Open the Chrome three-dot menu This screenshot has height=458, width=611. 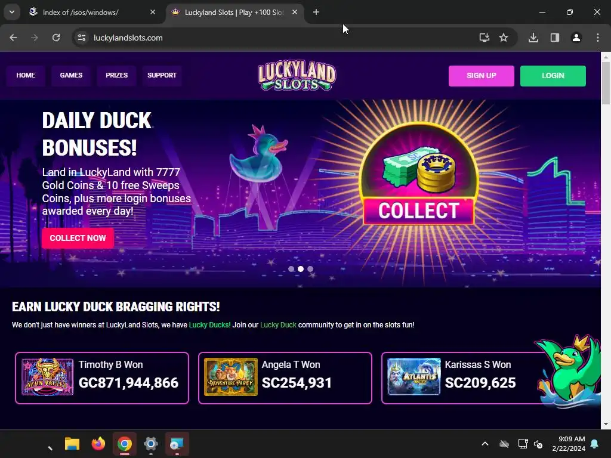click(x=598, y=38)
